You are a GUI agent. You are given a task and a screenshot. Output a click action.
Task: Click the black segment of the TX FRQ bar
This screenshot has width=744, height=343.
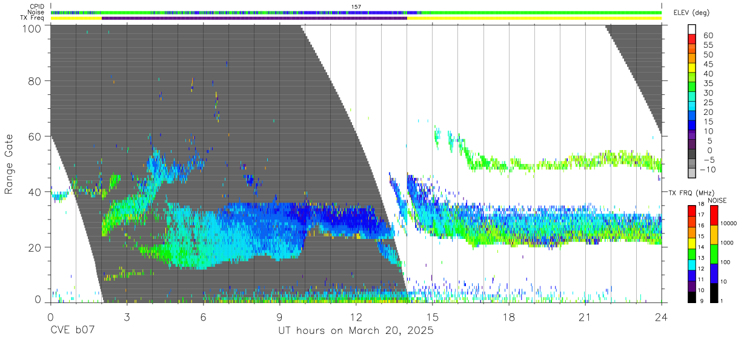point(692,297)
